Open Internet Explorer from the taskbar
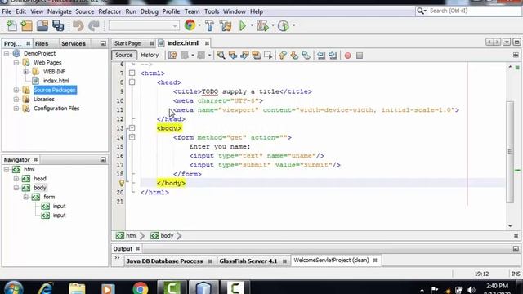 coord(45,288)
